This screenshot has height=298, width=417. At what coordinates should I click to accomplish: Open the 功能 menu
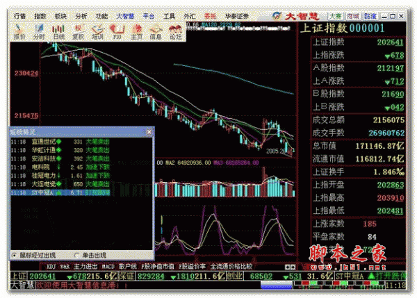coord(101,17)
